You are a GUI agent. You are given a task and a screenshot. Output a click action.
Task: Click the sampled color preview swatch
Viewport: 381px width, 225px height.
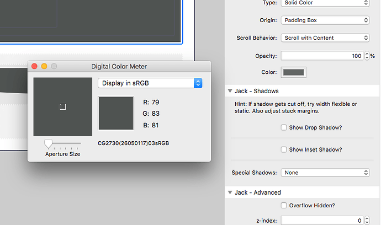pyautogui.click(x=116, y=113)
